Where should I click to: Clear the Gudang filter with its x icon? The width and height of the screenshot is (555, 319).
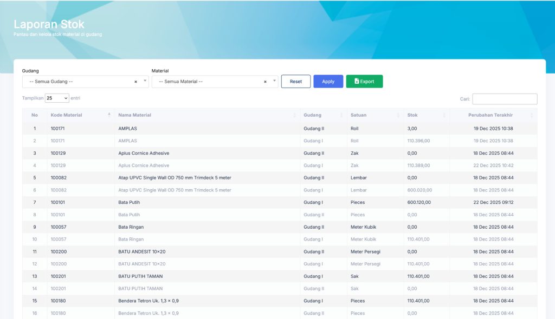click(x=135, y=82)
